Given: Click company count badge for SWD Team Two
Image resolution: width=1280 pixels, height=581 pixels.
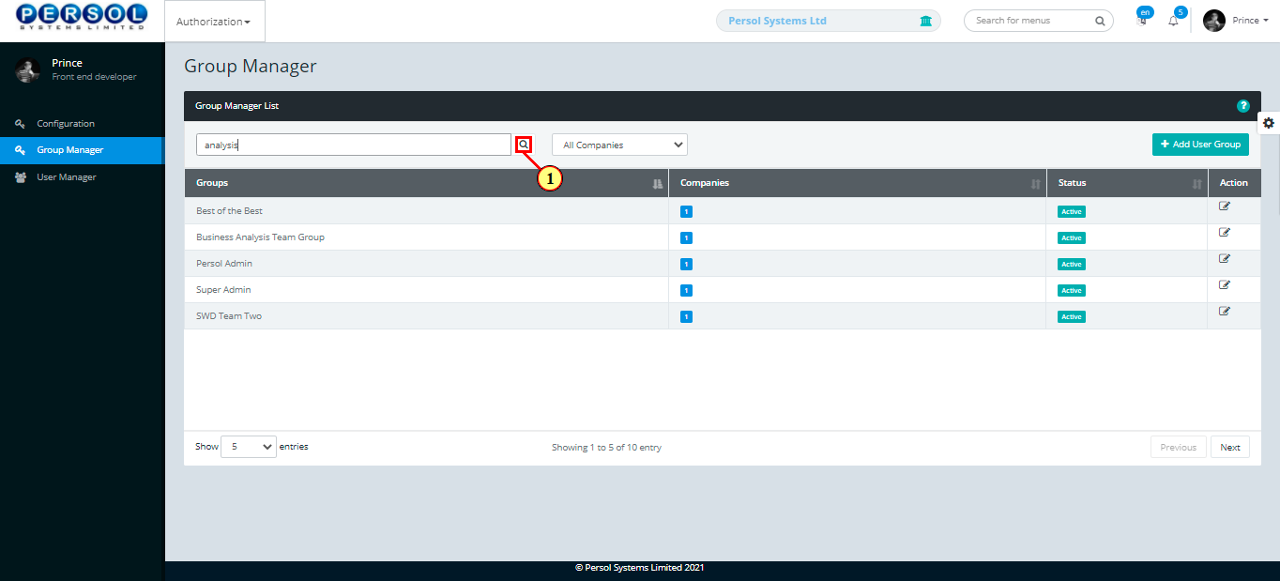Looking at the screenshot, I should point(686,316).
